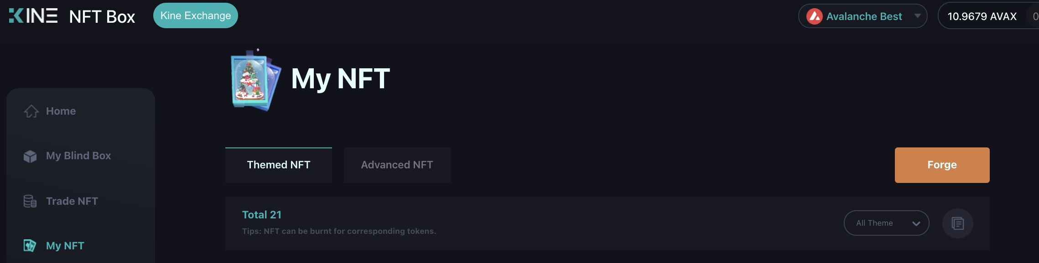The image size is (1039, 263).
Task: Click the Home house icon
Action: [x=31, y=111]
